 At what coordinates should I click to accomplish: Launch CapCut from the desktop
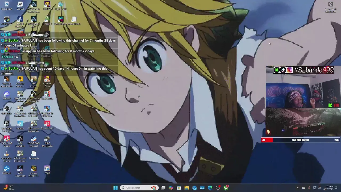pos(20,6)
